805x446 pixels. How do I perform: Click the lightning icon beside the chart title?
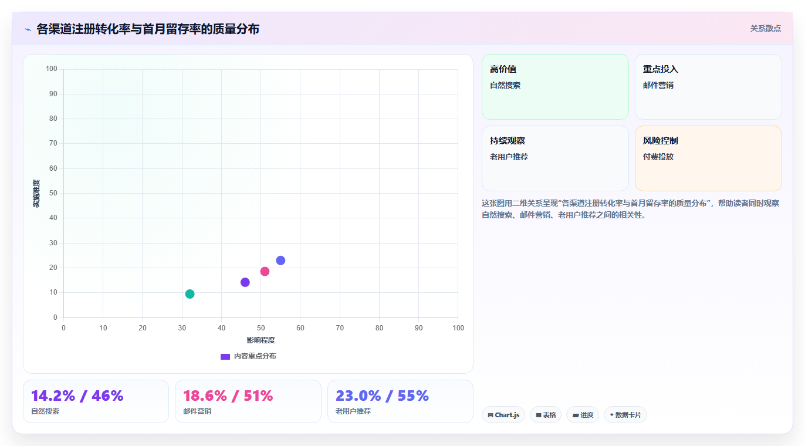(x=28, y=29)
